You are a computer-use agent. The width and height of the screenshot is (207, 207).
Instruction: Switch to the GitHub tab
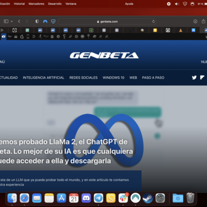click(168, 30)
